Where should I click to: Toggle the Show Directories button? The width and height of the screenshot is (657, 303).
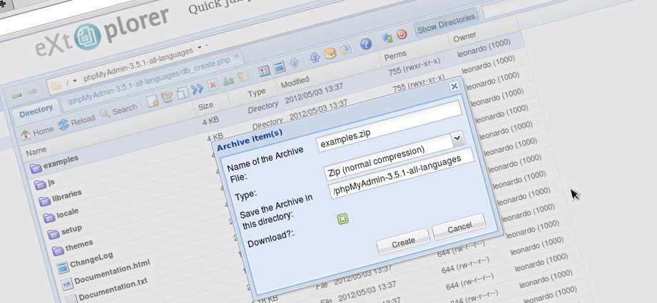click(x=447, y=23)
